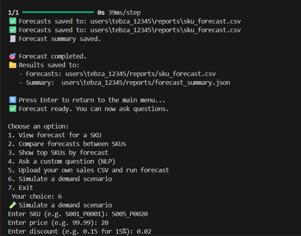The width and height of the screenshot is (301, 236).
Task: Click the green 1/1 progress bar
Action: click(58, 13)
